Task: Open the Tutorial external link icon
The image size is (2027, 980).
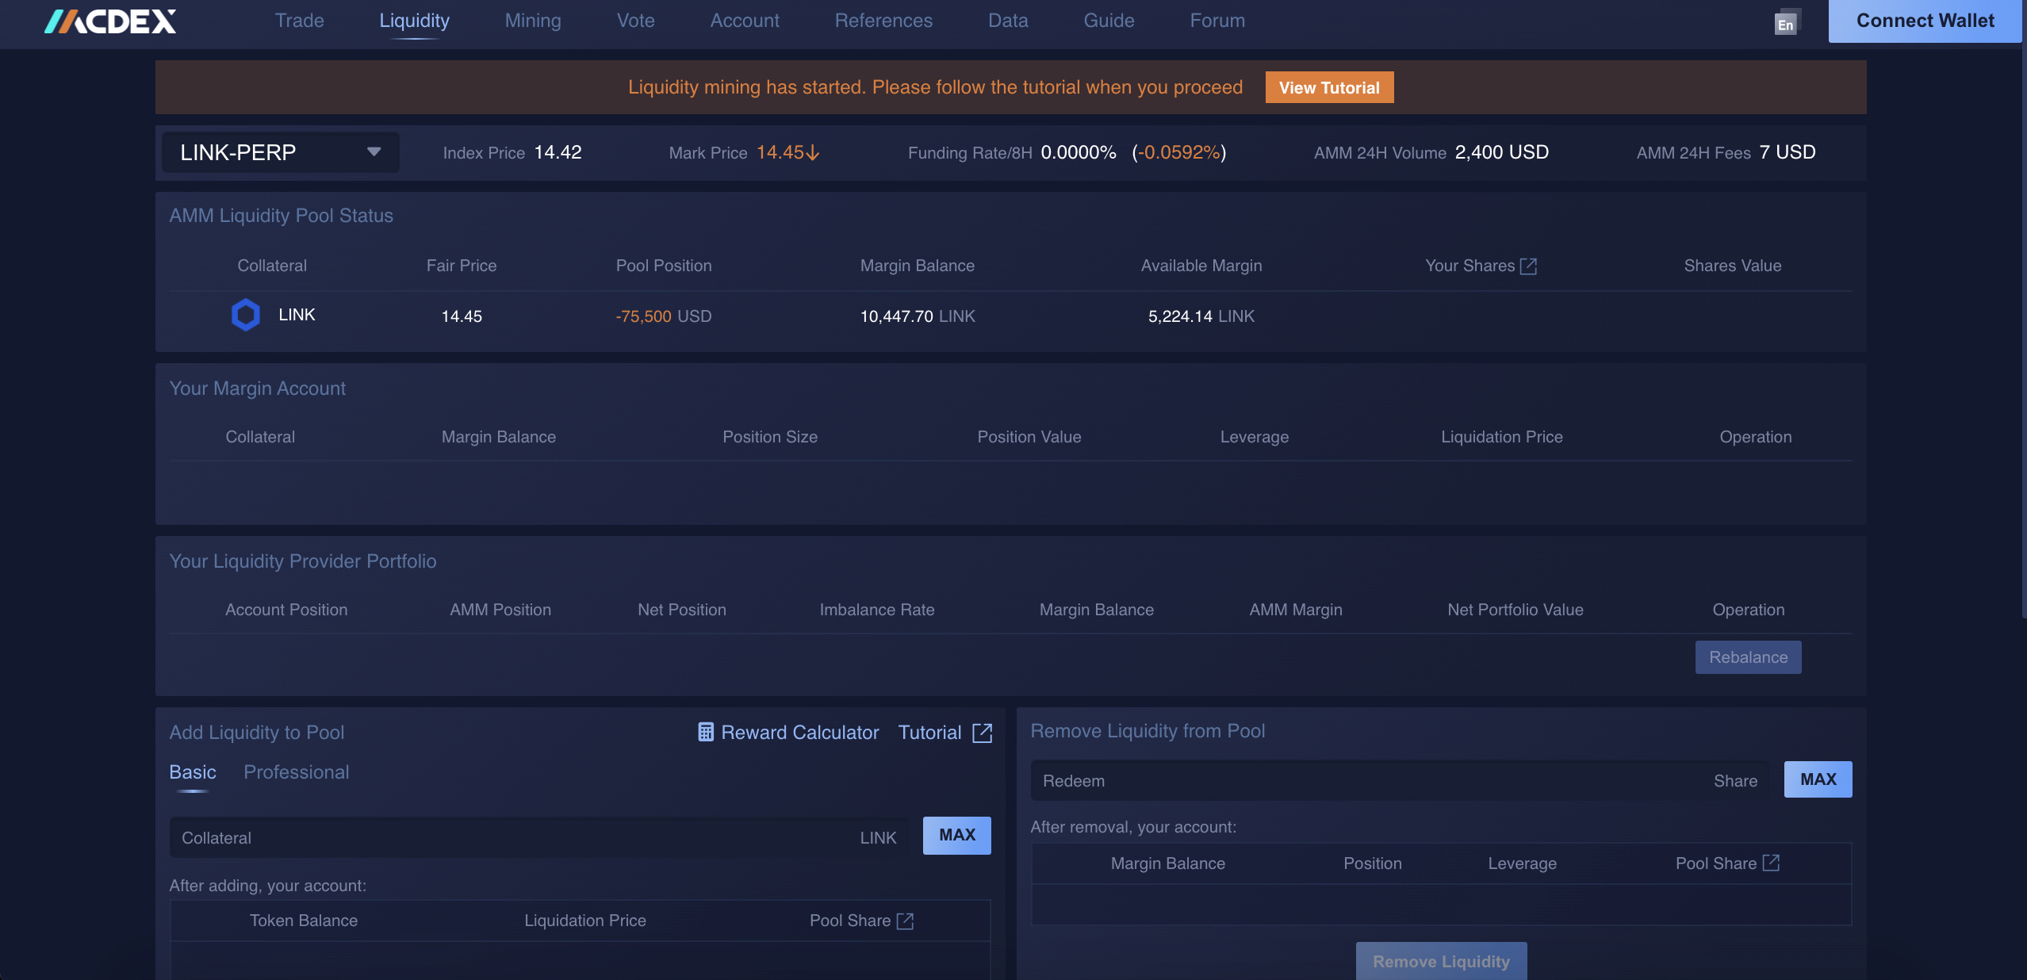Action: click(x=982, y=733)
